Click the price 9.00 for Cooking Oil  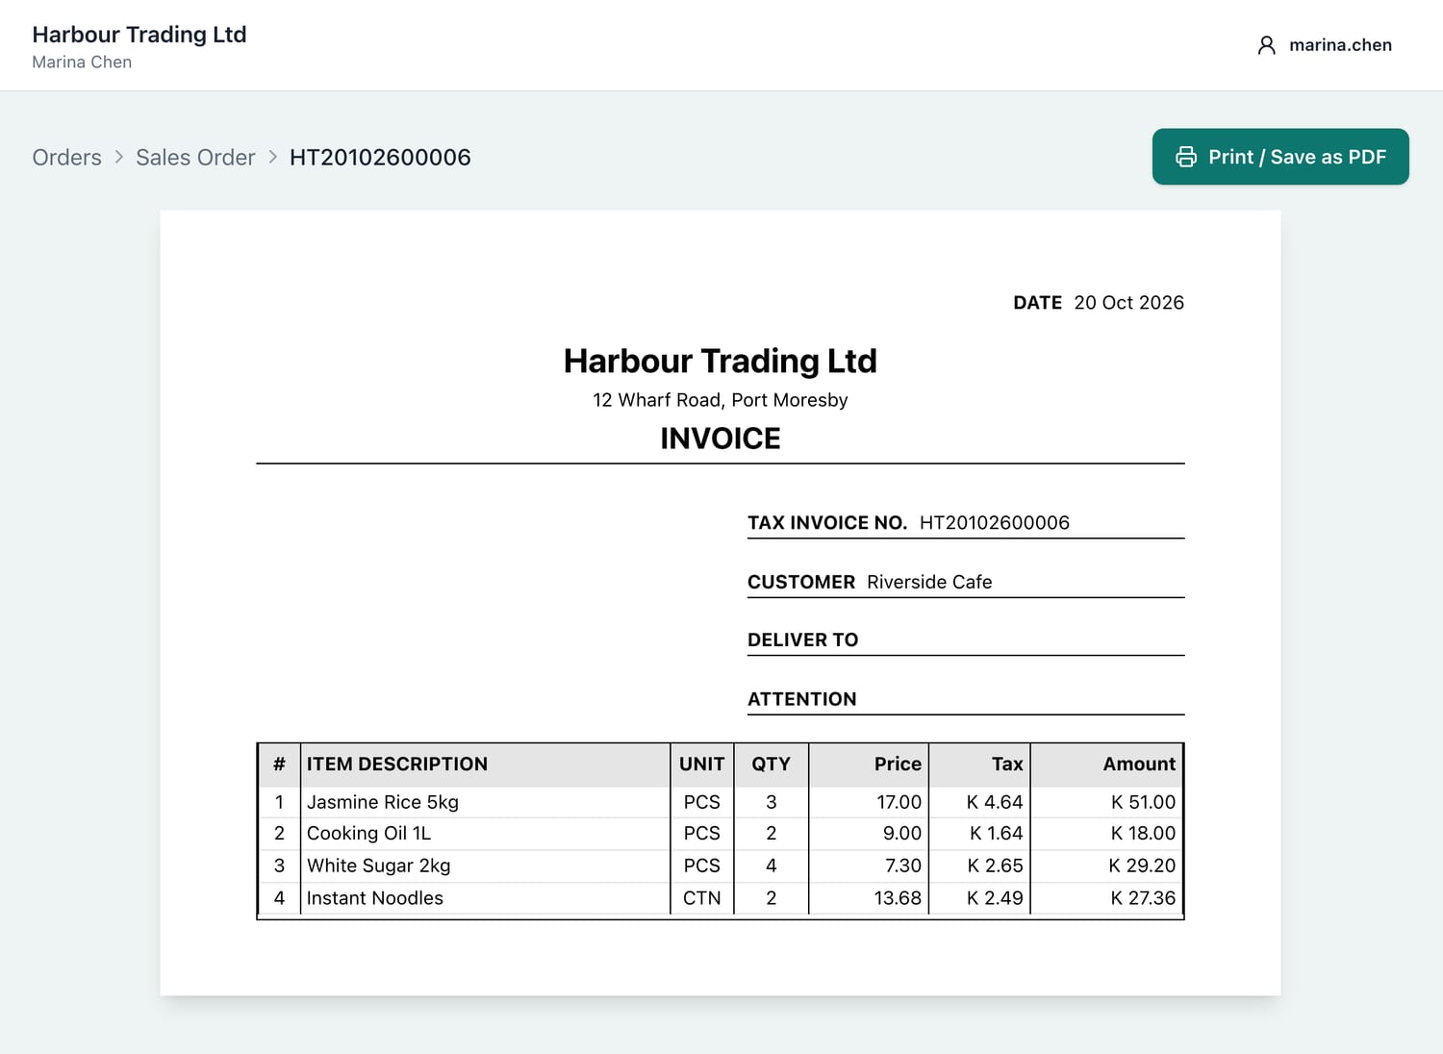[902, 834]
